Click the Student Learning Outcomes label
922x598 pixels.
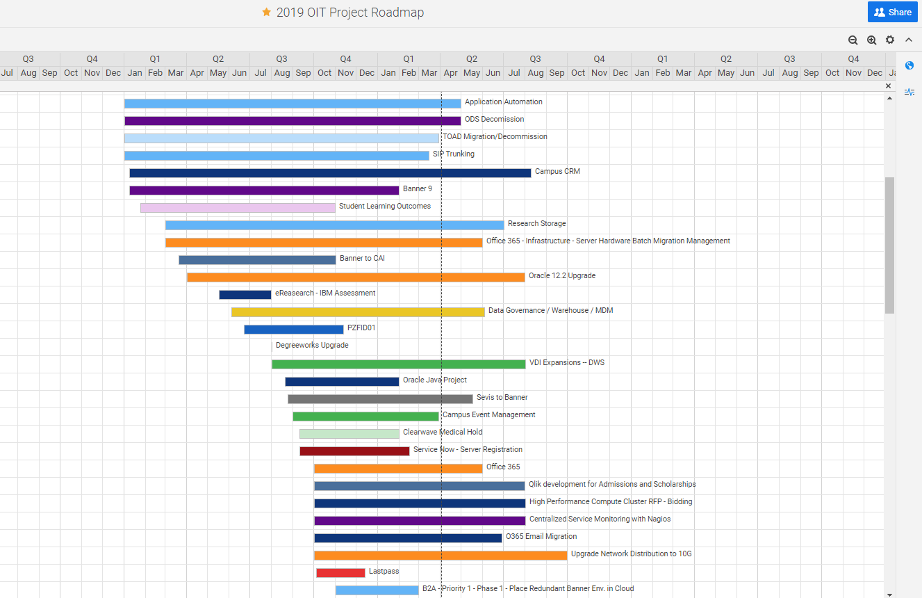pyautogui.click(x=385, y=206)
